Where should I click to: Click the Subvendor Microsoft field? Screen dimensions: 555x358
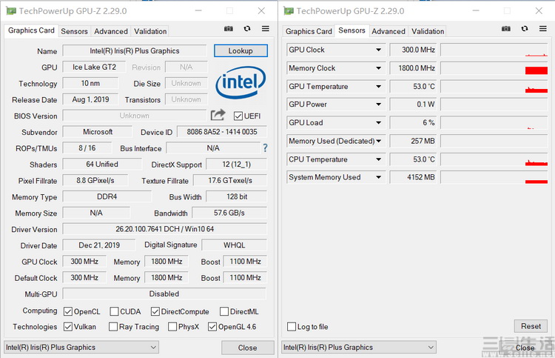(98, 132)
